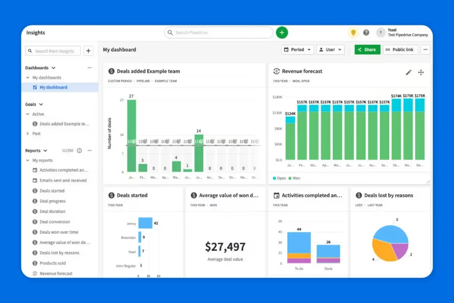Click the Revenue forecast card icon
Viewport: 454px width, 303px height.
276,71
